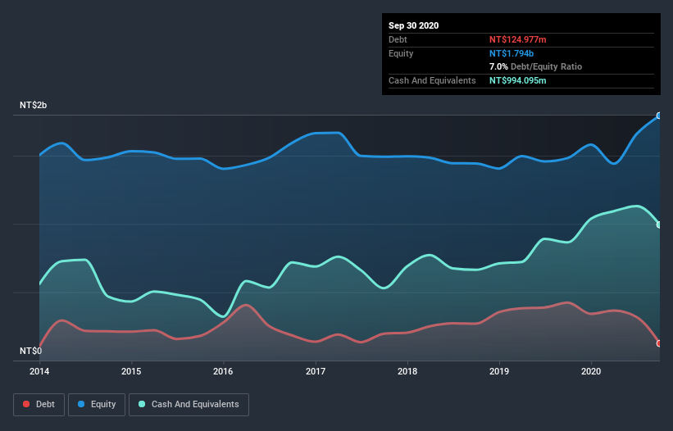Image resolution: width=673 pixels, height=431 pixels.
Task: Select the Equity endpoint marker for Sep 2020
Action: (x=659, y=116)
